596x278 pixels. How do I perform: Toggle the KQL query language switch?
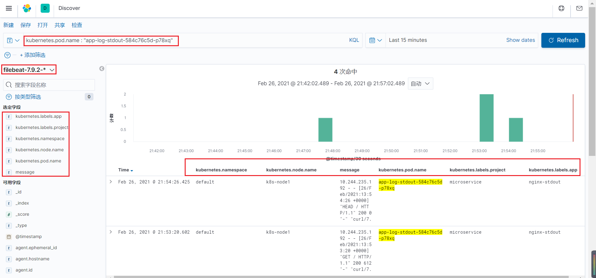(x=354, y=40)
